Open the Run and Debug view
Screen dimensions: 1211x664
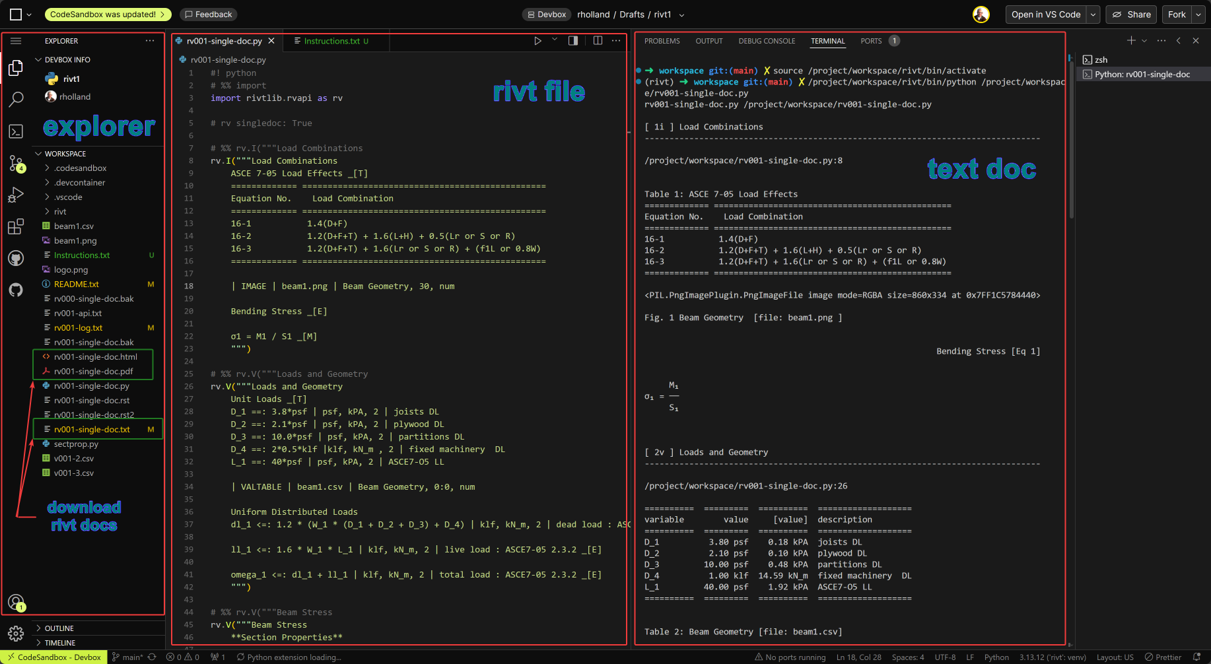pos(16,195)
